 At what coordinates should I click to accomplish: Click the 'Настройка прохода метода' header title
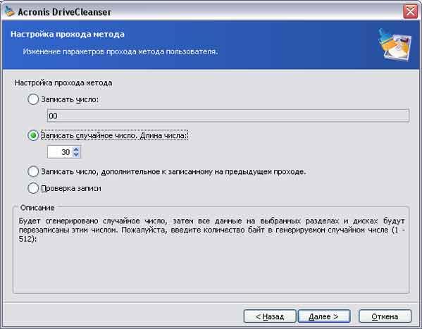coord(68,35)
